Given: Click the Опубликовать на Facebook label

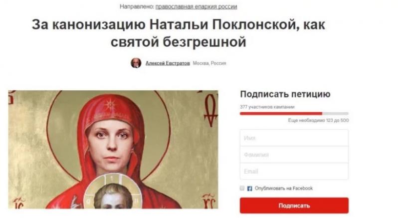Looking at the screenshot, I should (x=284, y=188).
